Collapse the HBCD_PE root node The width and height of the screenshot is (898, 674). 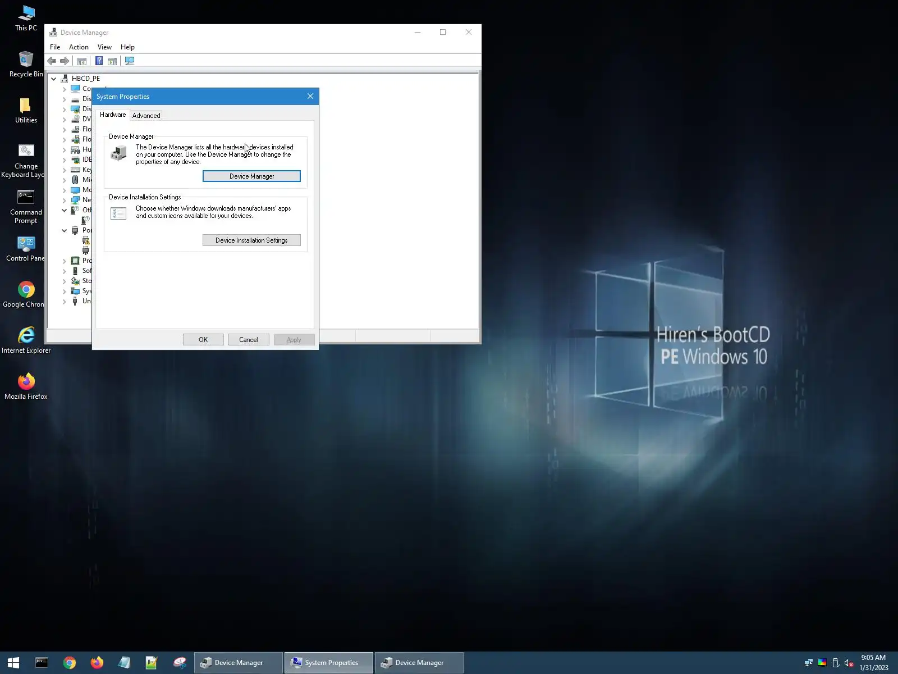pyautogui.click(x=54, y=79)
